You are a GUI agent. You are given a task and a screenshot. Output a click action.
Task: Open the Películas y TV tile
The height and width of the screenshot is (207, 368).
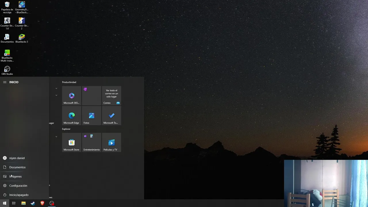[112, 142]
